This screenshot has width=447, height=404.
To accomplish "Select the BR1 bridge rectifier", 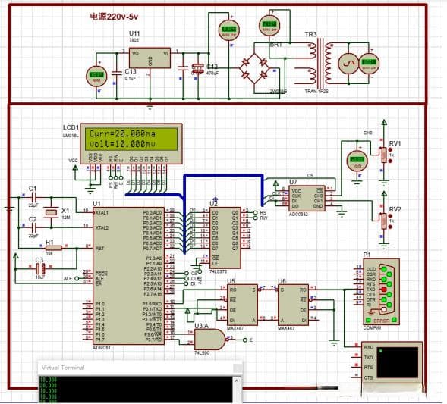I will (254, 68).
